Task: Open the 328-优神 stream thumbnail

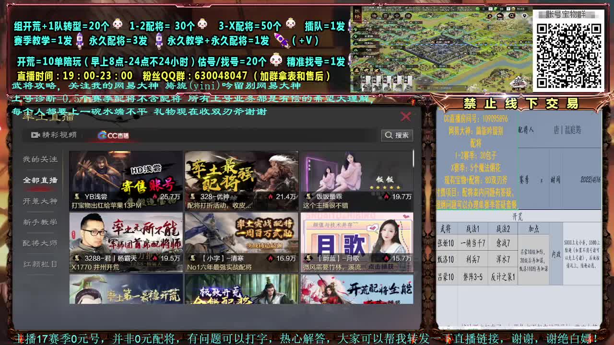Action: tap(242, 181)
